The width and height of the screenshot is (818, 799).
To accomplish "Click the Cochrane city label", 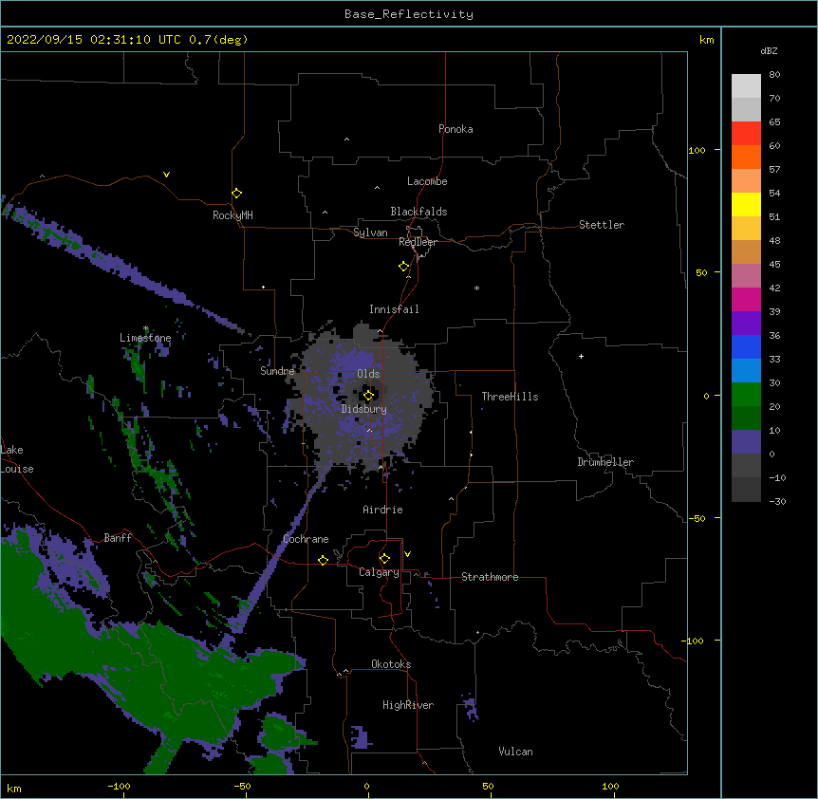I will pyautogui.click(x=306, y=539).
